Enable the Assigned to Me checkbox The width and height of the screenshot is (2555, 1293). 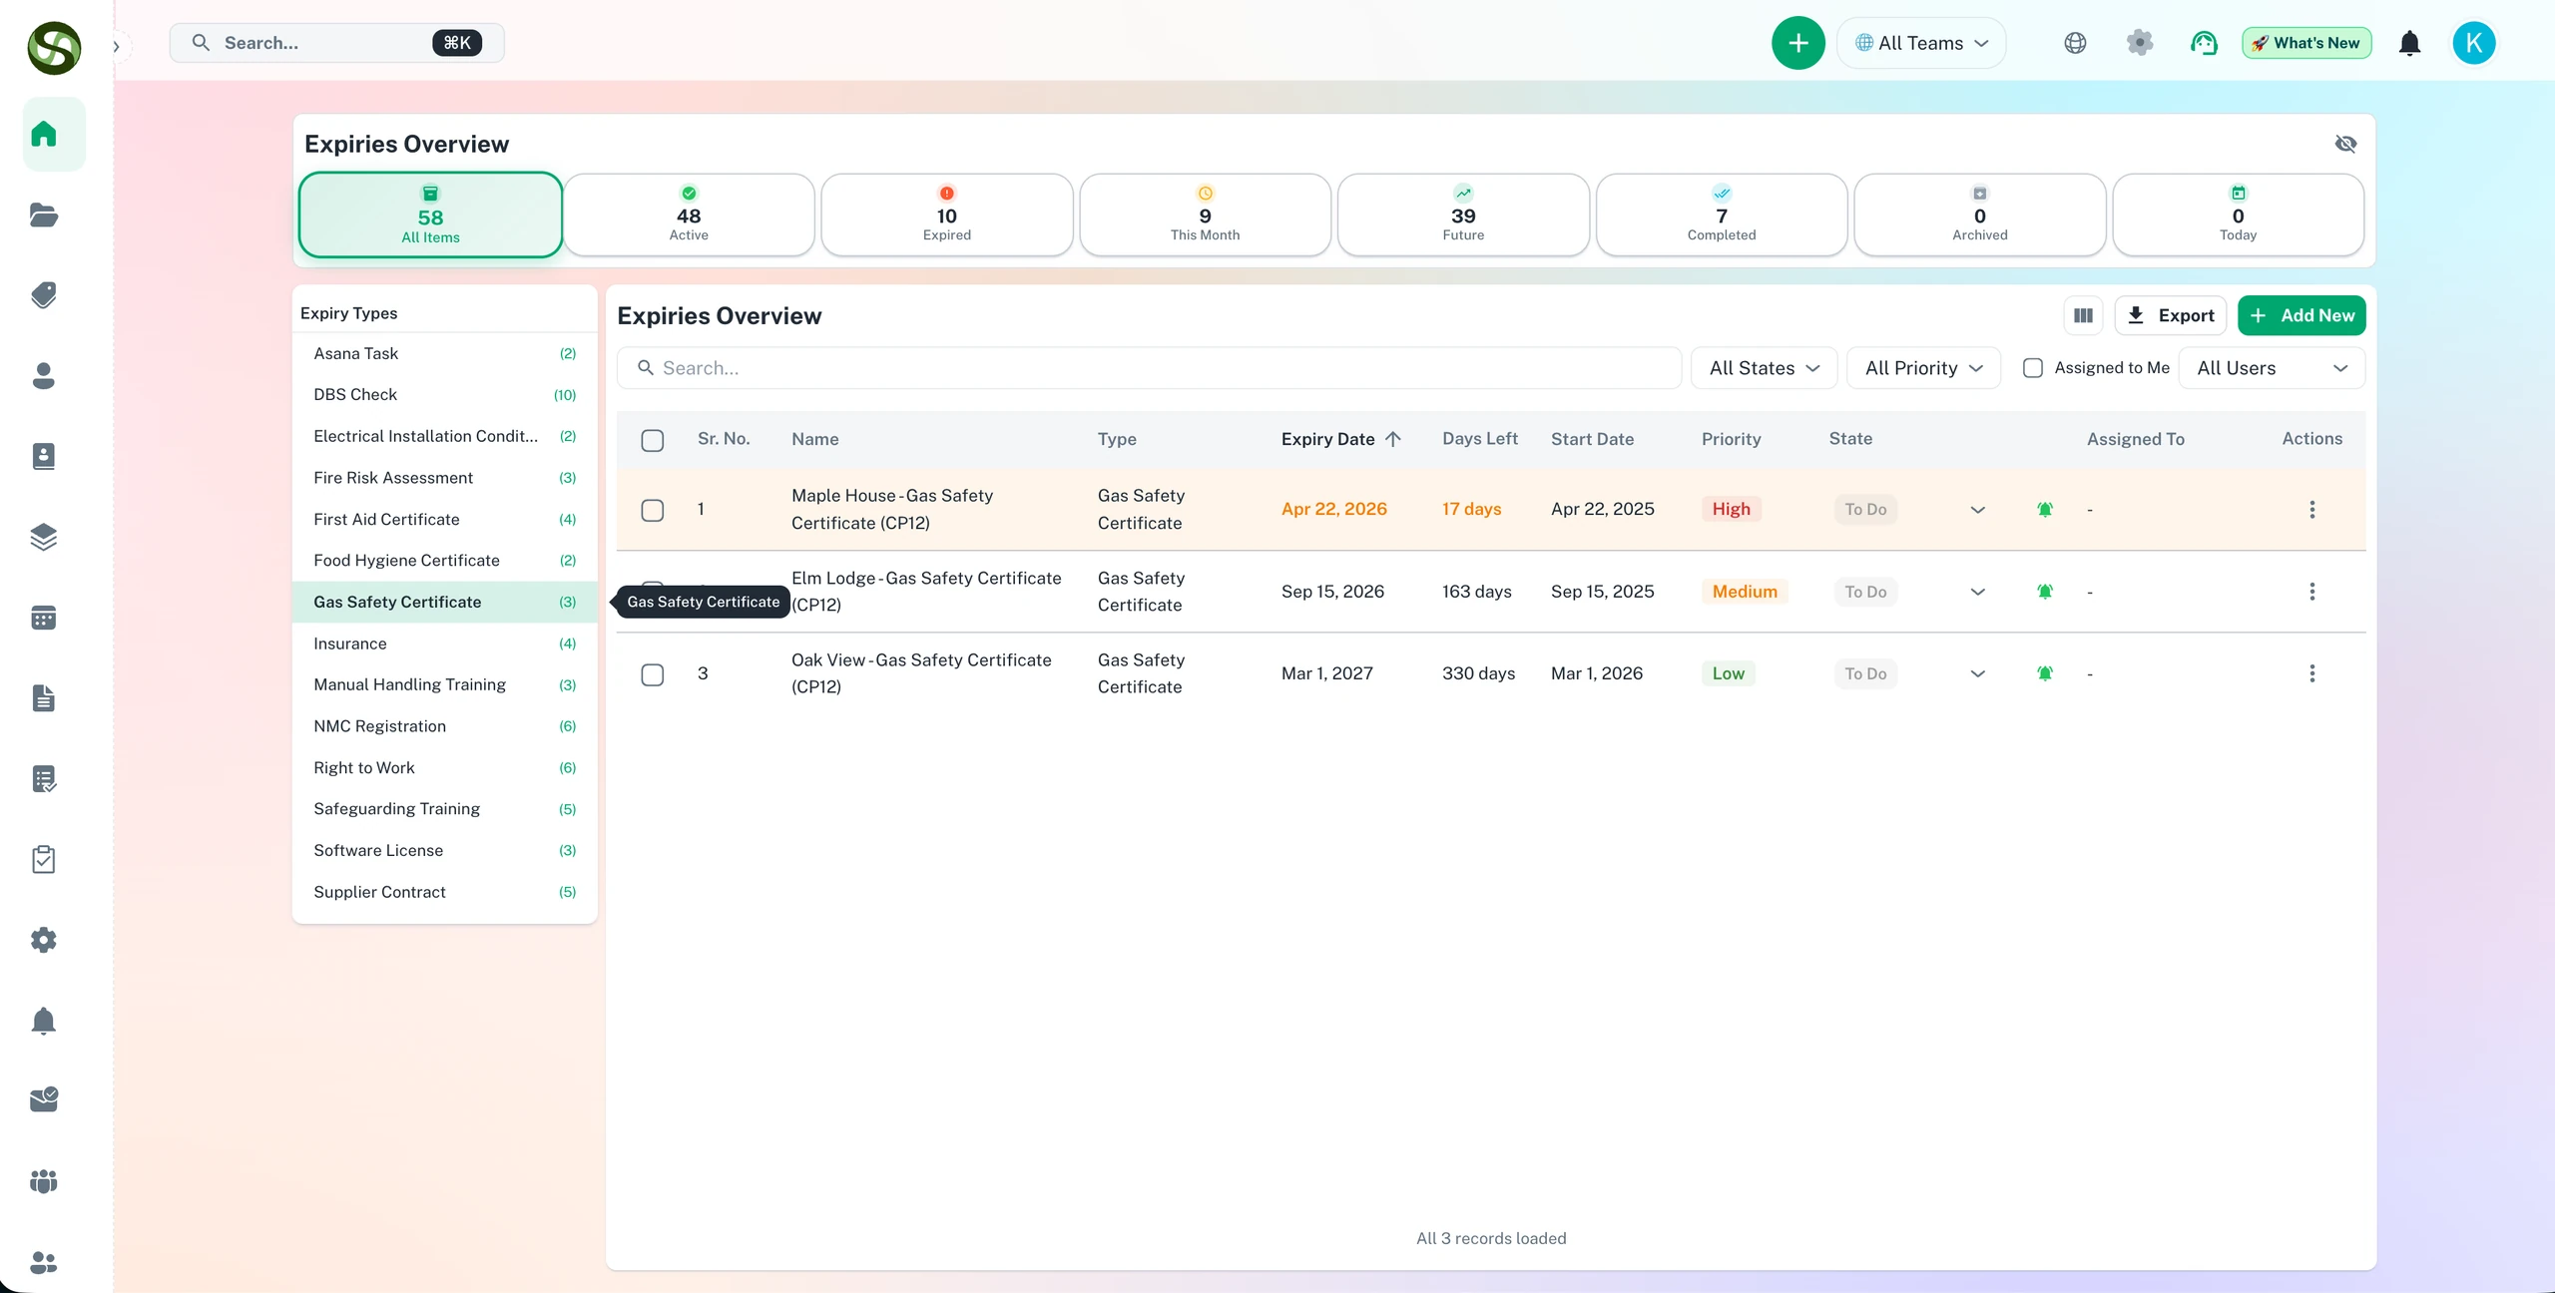coord(2033,368)
